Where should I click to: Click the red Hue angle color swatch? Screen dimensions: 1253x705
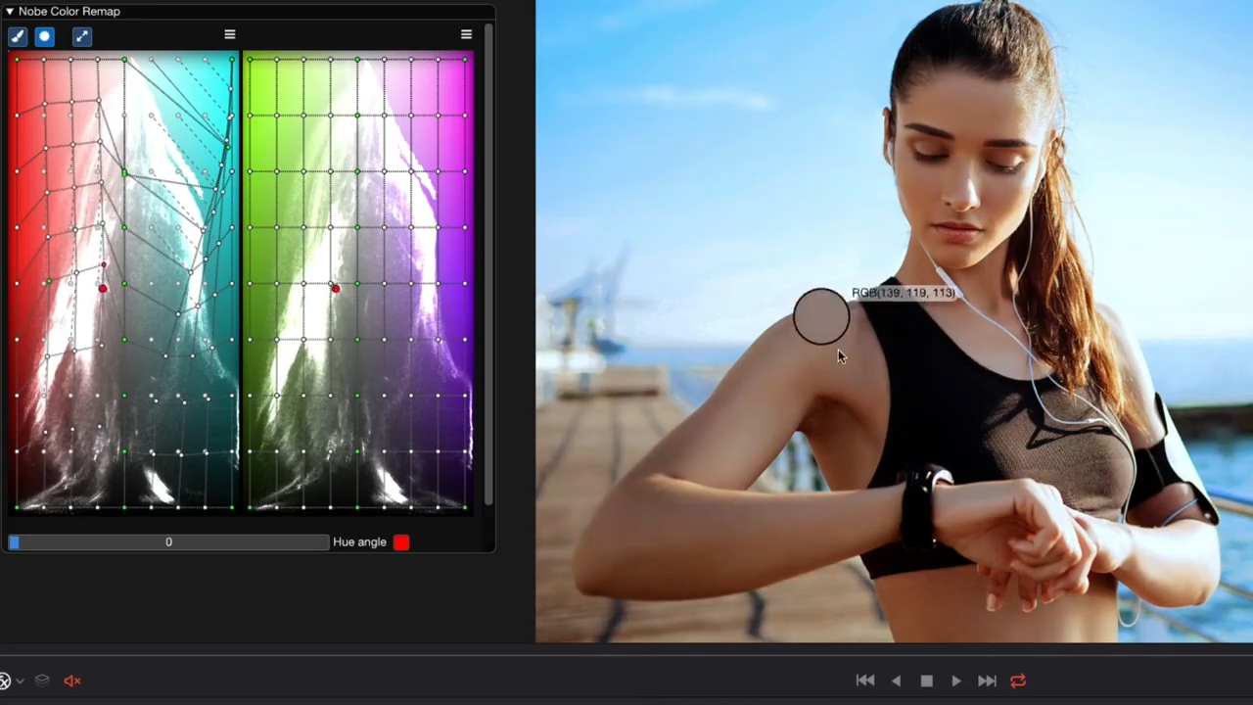401,542
